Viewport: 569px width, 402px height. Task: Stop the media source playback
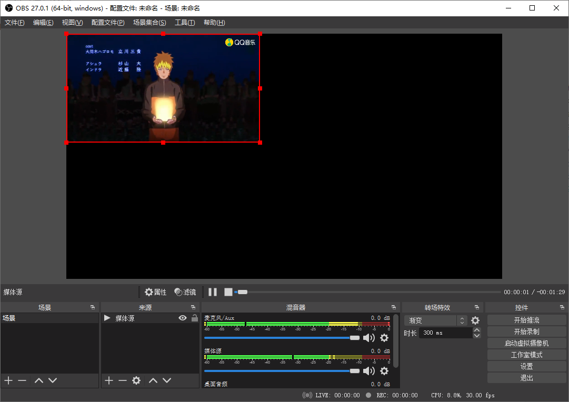coord(228,292)
